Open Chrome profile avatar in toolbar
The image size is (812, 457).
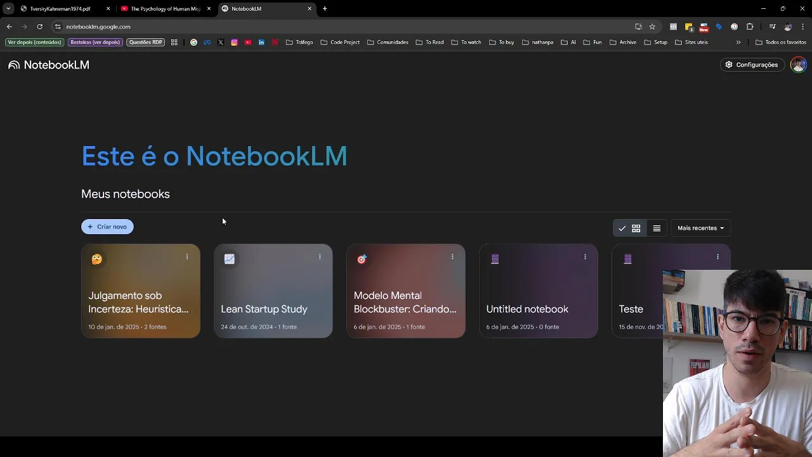(788, 27)
